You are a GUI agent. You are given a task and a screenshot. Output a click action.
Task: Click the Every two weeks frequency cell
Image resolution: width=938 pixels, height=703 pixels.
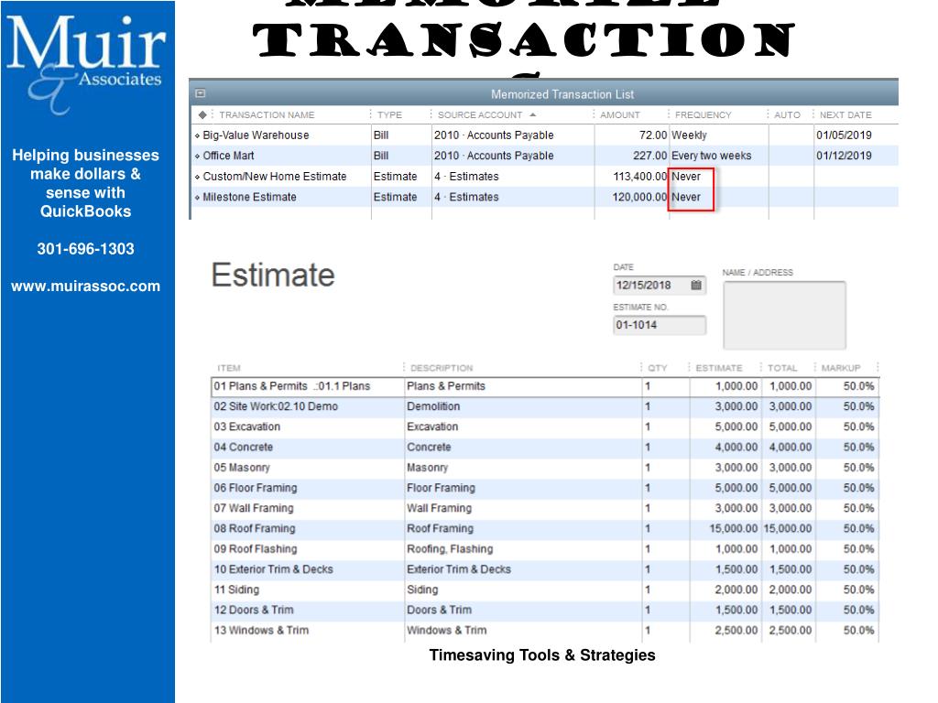719,156
